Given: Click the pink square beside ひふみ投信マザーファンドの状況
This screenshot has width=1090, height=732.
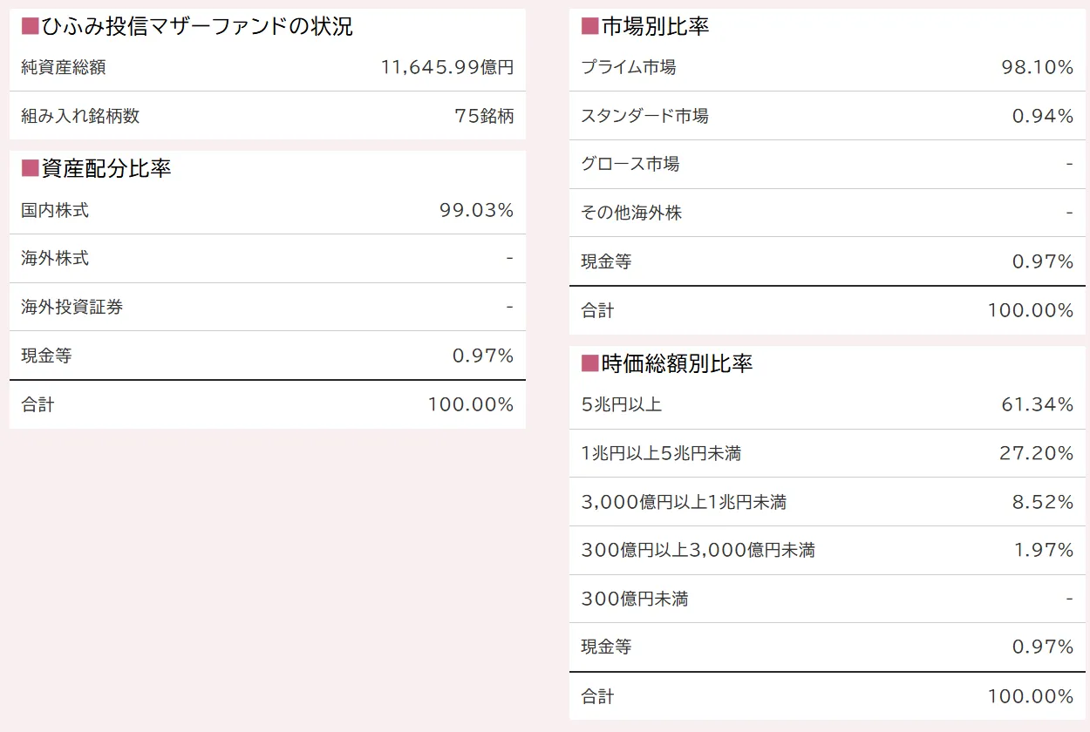Looking at the screenshot, I should pos(30,26).
